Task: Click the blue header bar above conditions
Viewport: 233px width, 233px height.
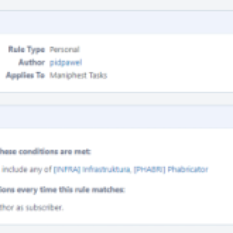Action: click(116, 116)
